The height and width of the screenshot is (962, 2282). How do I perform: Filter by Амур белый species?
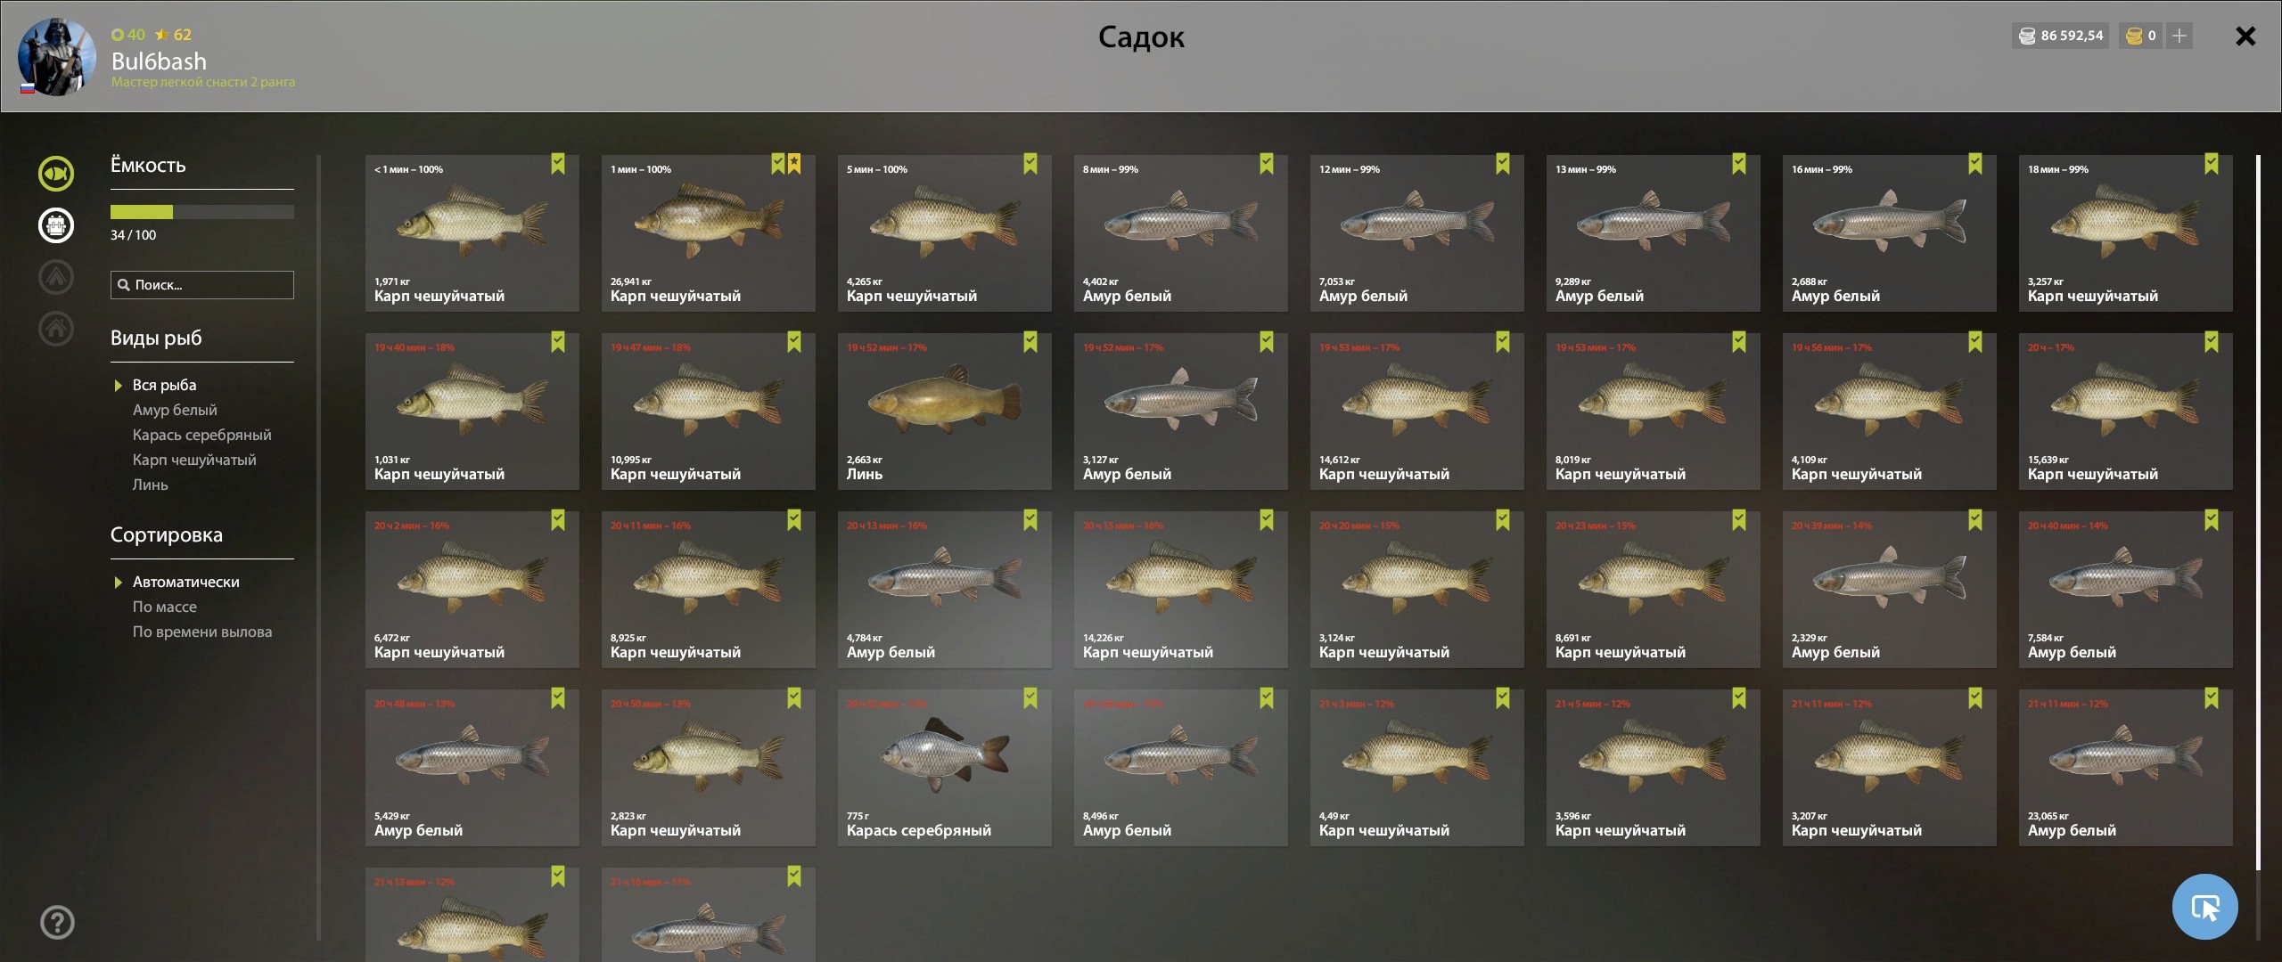(x=175, y=410)
